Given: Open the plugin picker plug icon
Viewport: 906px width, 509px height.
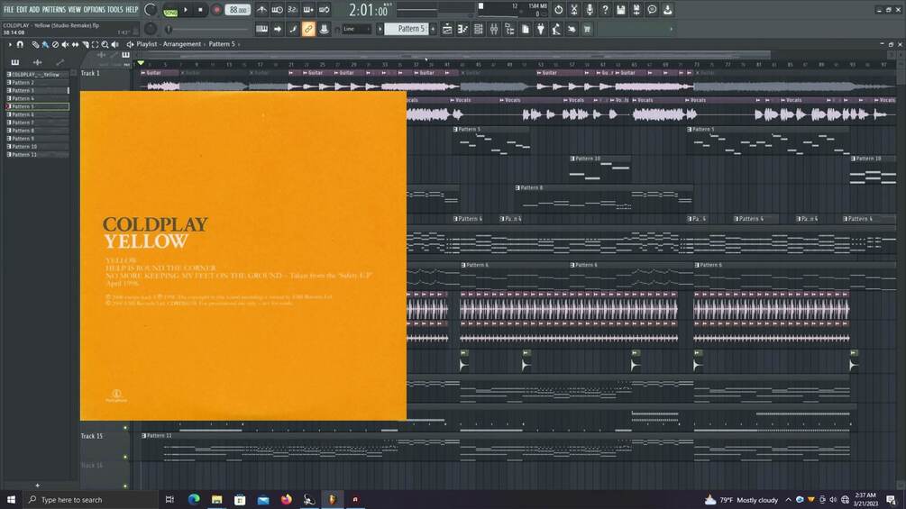Looking at the screenshot, I should (x=541, y=29).
